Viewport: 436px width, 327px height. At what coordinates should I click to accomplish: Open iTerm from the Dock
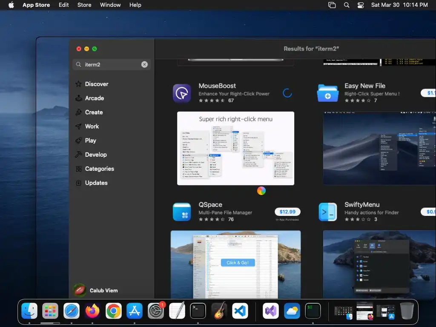pos(313,311)
